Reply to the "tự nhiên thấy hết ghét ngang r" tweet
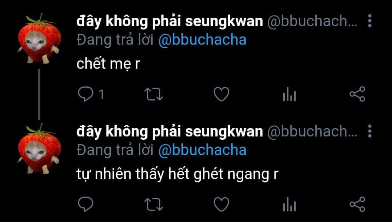The height and width of the screenshot is (222, 392). [85, 204]
